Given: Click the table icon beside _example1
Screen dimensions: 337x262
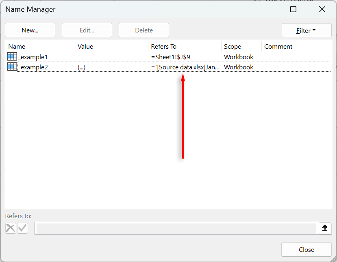Looking at the screenshot, I should click(x=12, y=57).
